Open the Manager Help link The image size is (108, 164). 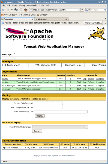point(73,65)
